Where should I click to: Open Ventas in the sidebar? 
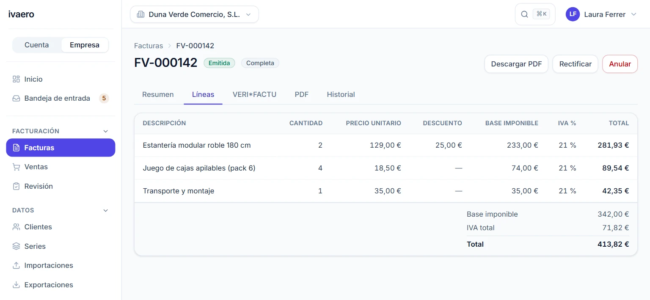(x=61, y=167)
